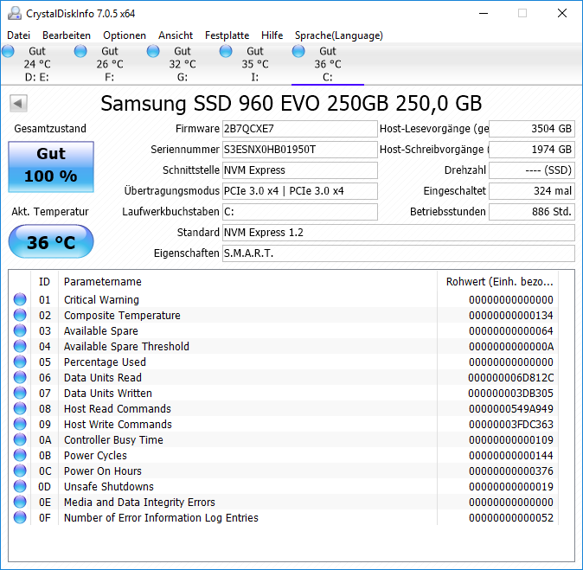Viewport: 583px width, 570px height.
Task: Click the ID column header
Action: pos(44,282)
